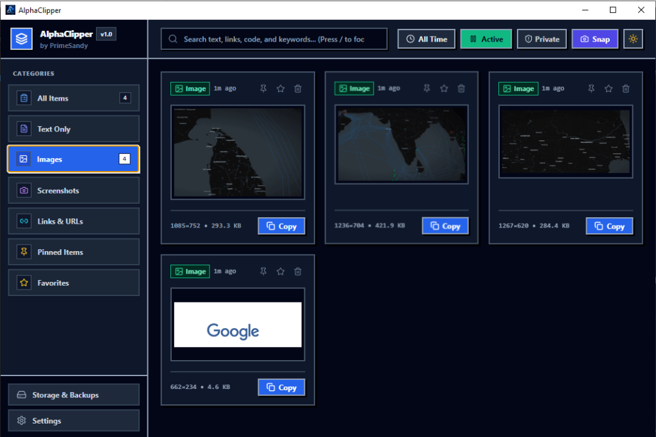Click the Images count badge
656x437 pixels.
124,159
